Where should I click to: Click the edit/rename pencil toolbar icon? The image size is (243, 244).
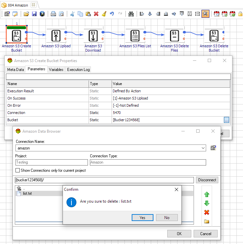click(15, 14)
